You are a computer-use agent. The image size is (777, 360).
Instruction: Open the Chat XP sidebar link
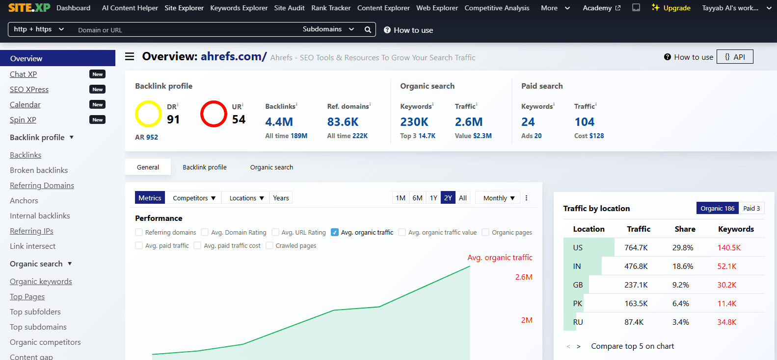pyautogui.click(x=24, y=74)
